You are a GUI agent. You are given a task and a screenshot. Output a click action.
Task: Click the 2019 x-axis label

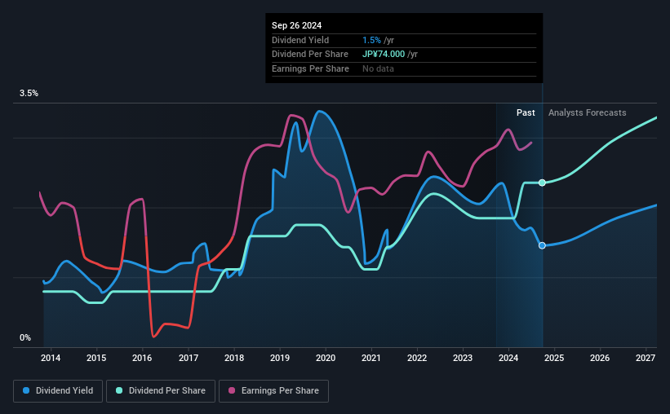click(x=280, y=358)
